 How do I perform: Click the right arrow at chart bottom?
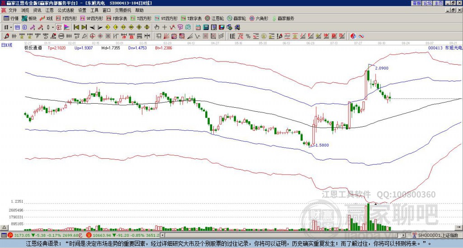click(x=459, y=227)
